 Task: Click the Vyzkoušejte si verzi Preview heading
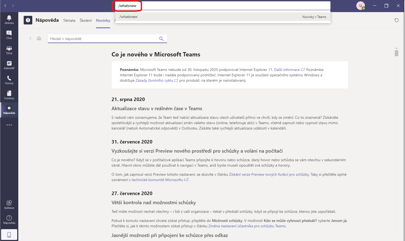pyautogui.click(x=197, y=151)
